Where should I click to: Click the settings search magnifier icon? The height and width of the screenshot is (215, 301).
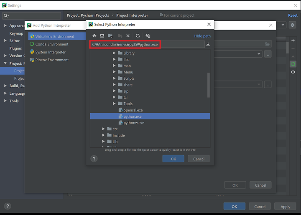6,15
